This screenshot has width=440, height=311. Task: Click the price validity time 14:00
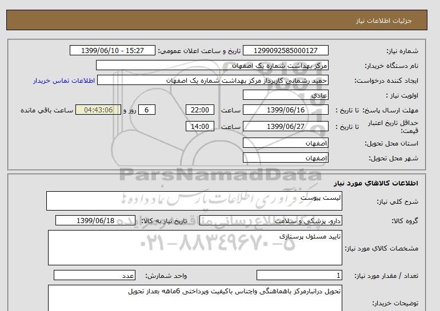tap(200, 126)
